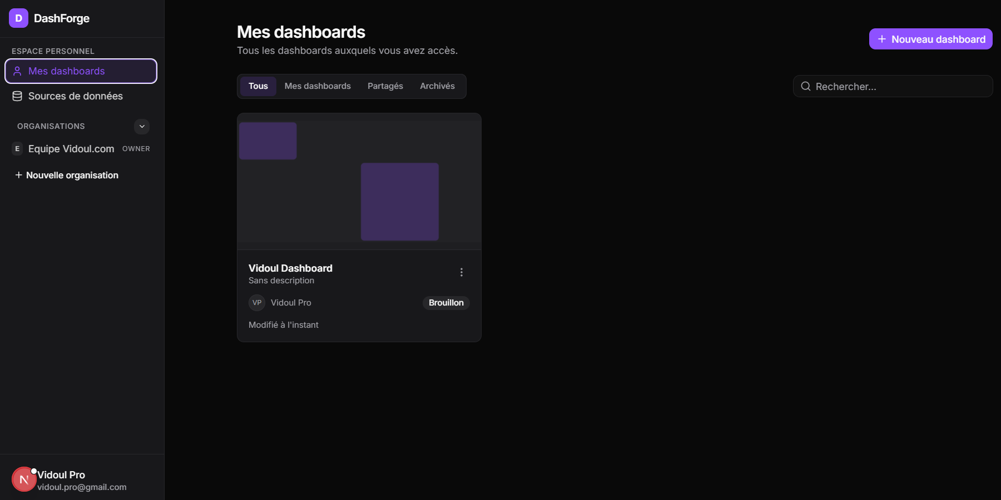Click the E avatar of Equipe Vidoul.com
1001x500 pixels.
(x=17, y=149)
